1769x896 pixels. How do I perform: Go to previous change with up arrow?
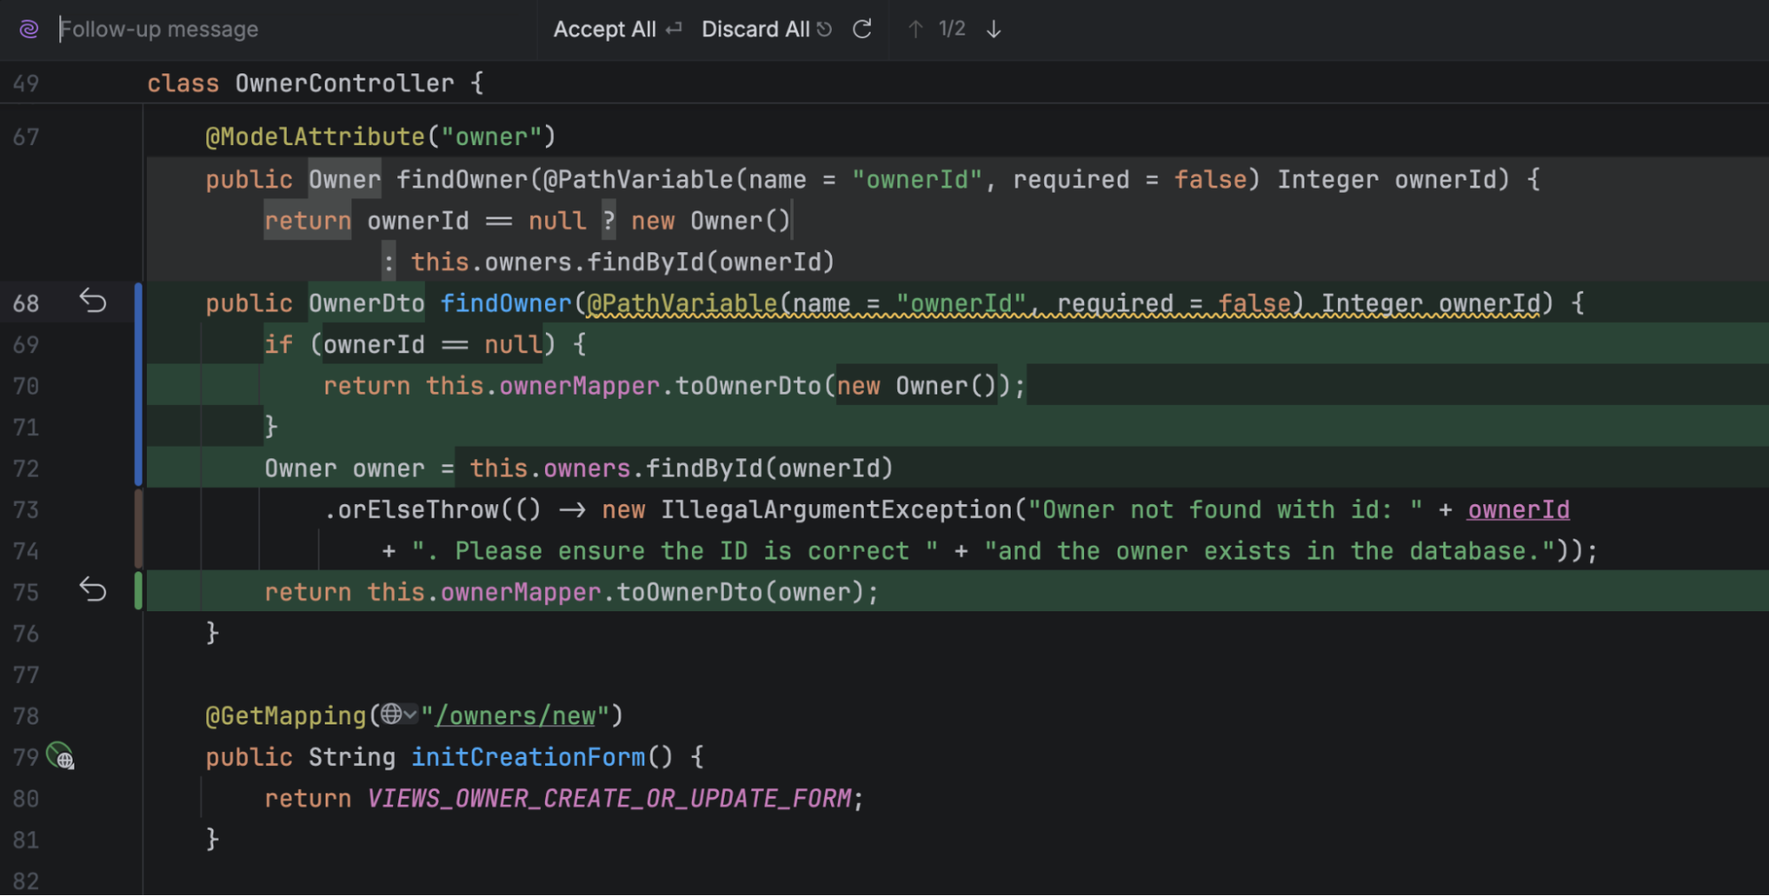pos(916,29)
